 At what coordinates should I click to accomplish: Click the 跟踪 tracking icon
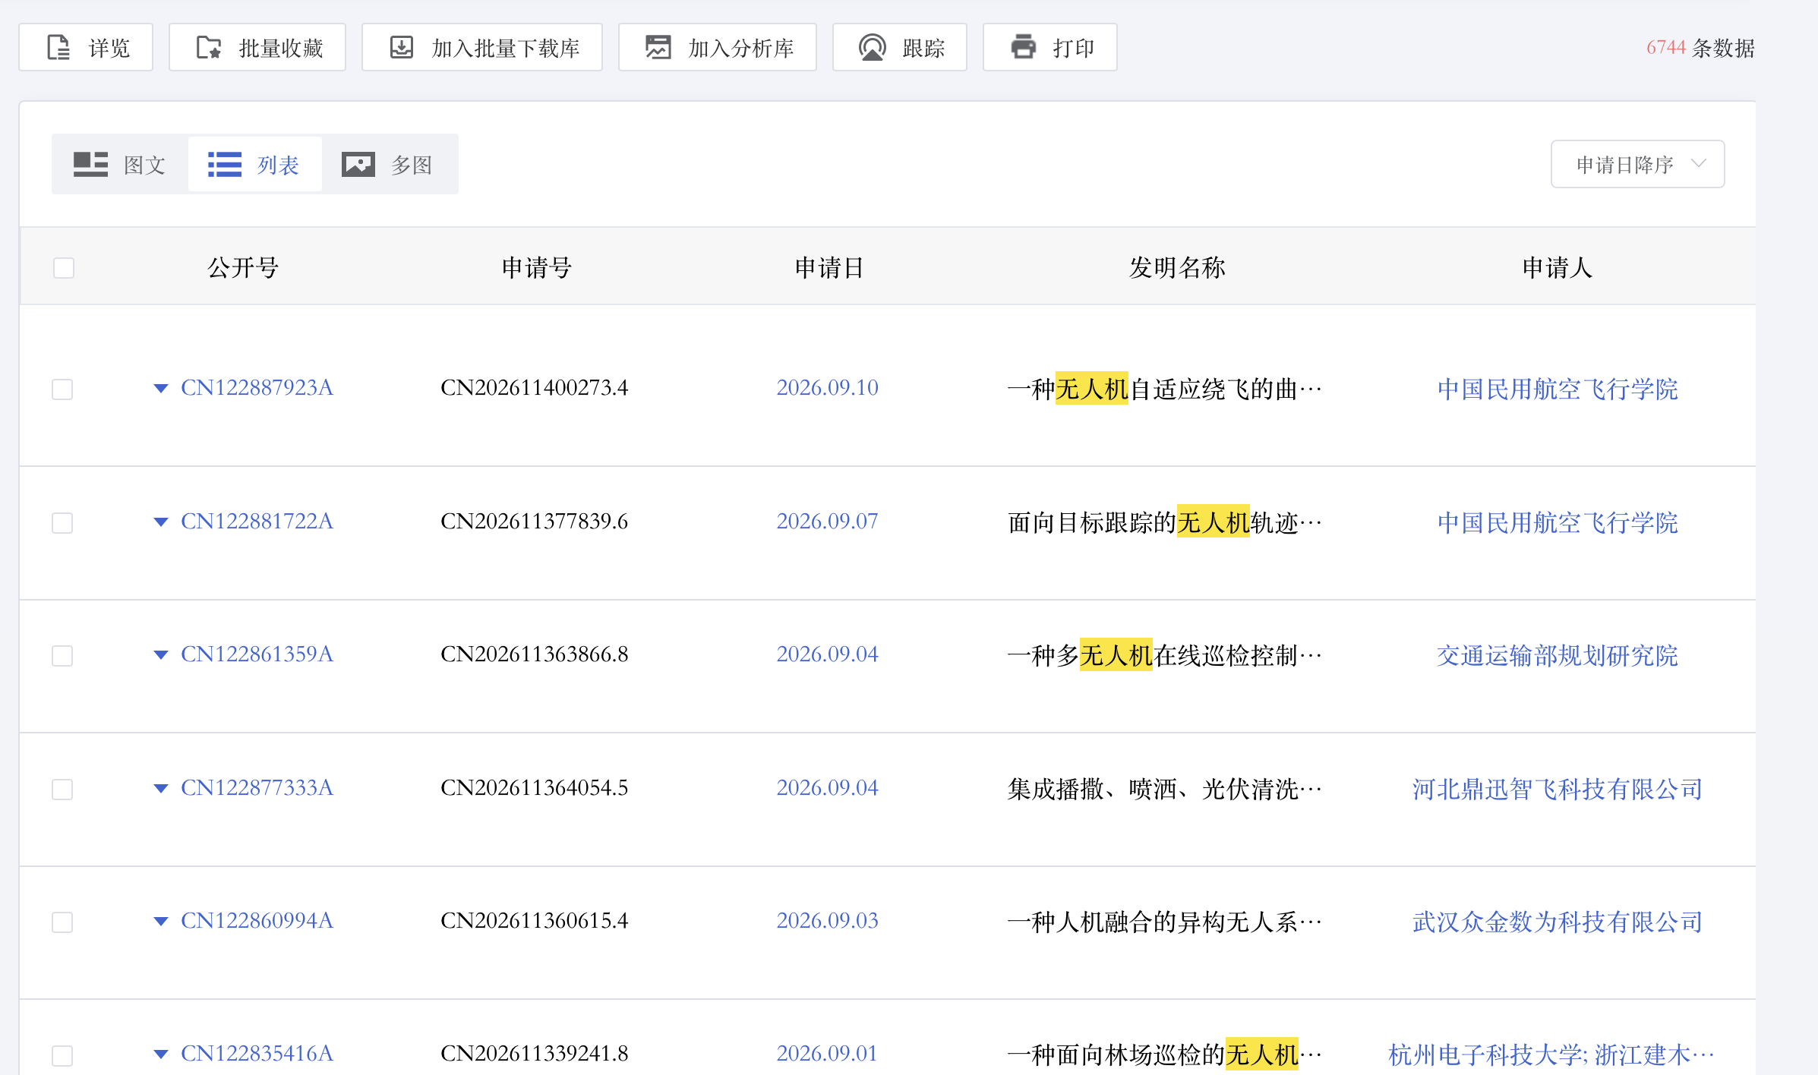[x=873, y=47]
